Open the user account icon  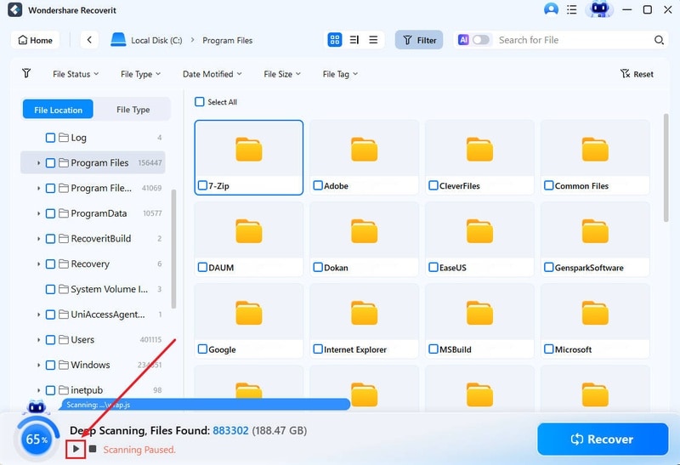[x=551, y=9]
